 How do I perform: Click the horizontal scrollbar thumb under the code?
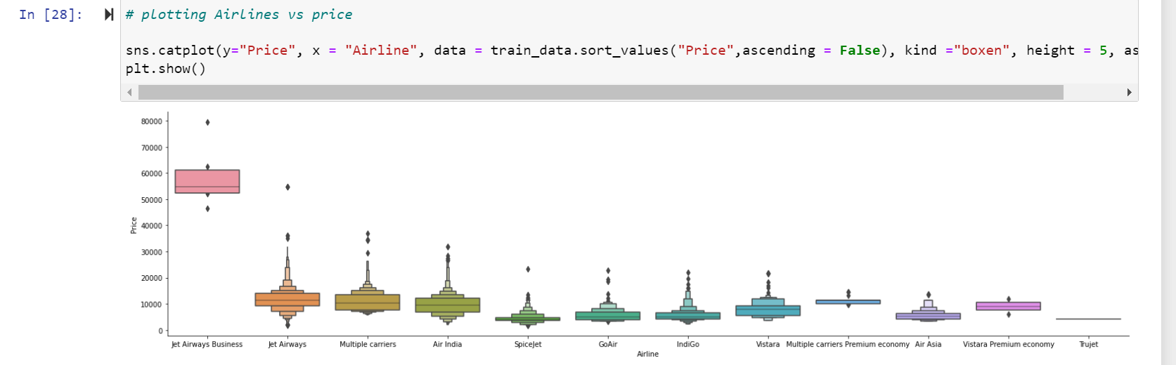point(601,93)
